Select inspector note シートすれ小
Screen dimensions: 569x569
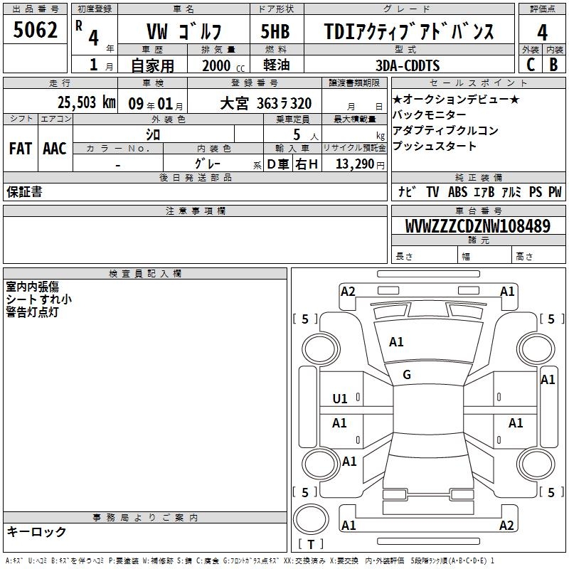point(39,299)
